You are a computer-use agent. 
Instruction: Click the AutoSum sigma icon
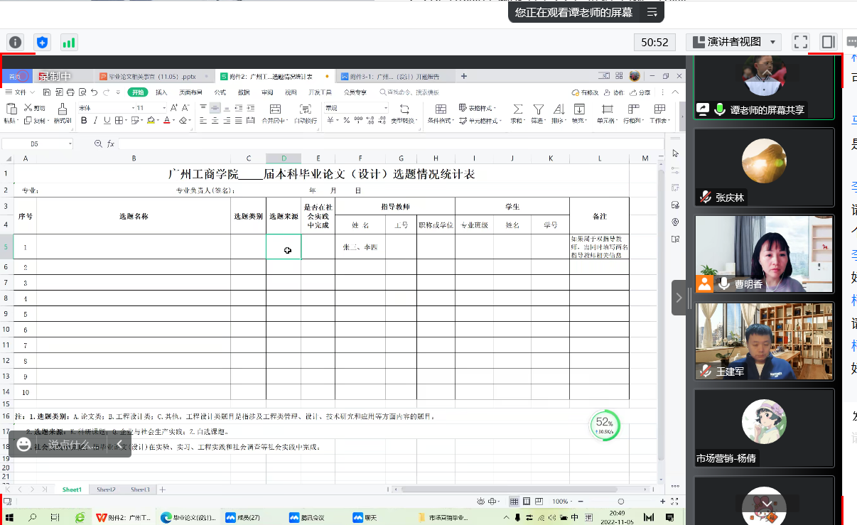[x=517, y=109]
